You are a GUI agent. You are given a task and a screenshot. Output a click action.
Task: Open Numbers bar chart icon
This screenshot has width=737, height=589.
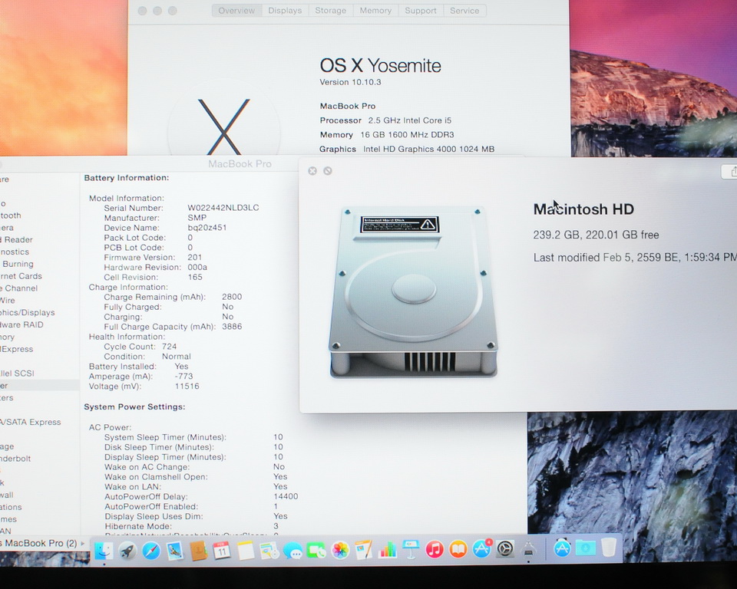[387, 550]
